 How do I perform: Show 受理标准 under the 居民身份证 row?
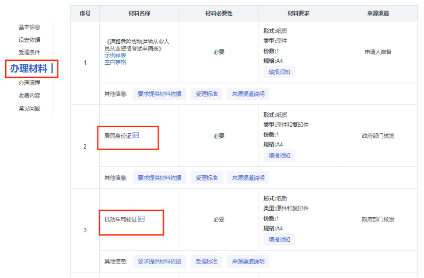tap(207, 178)
